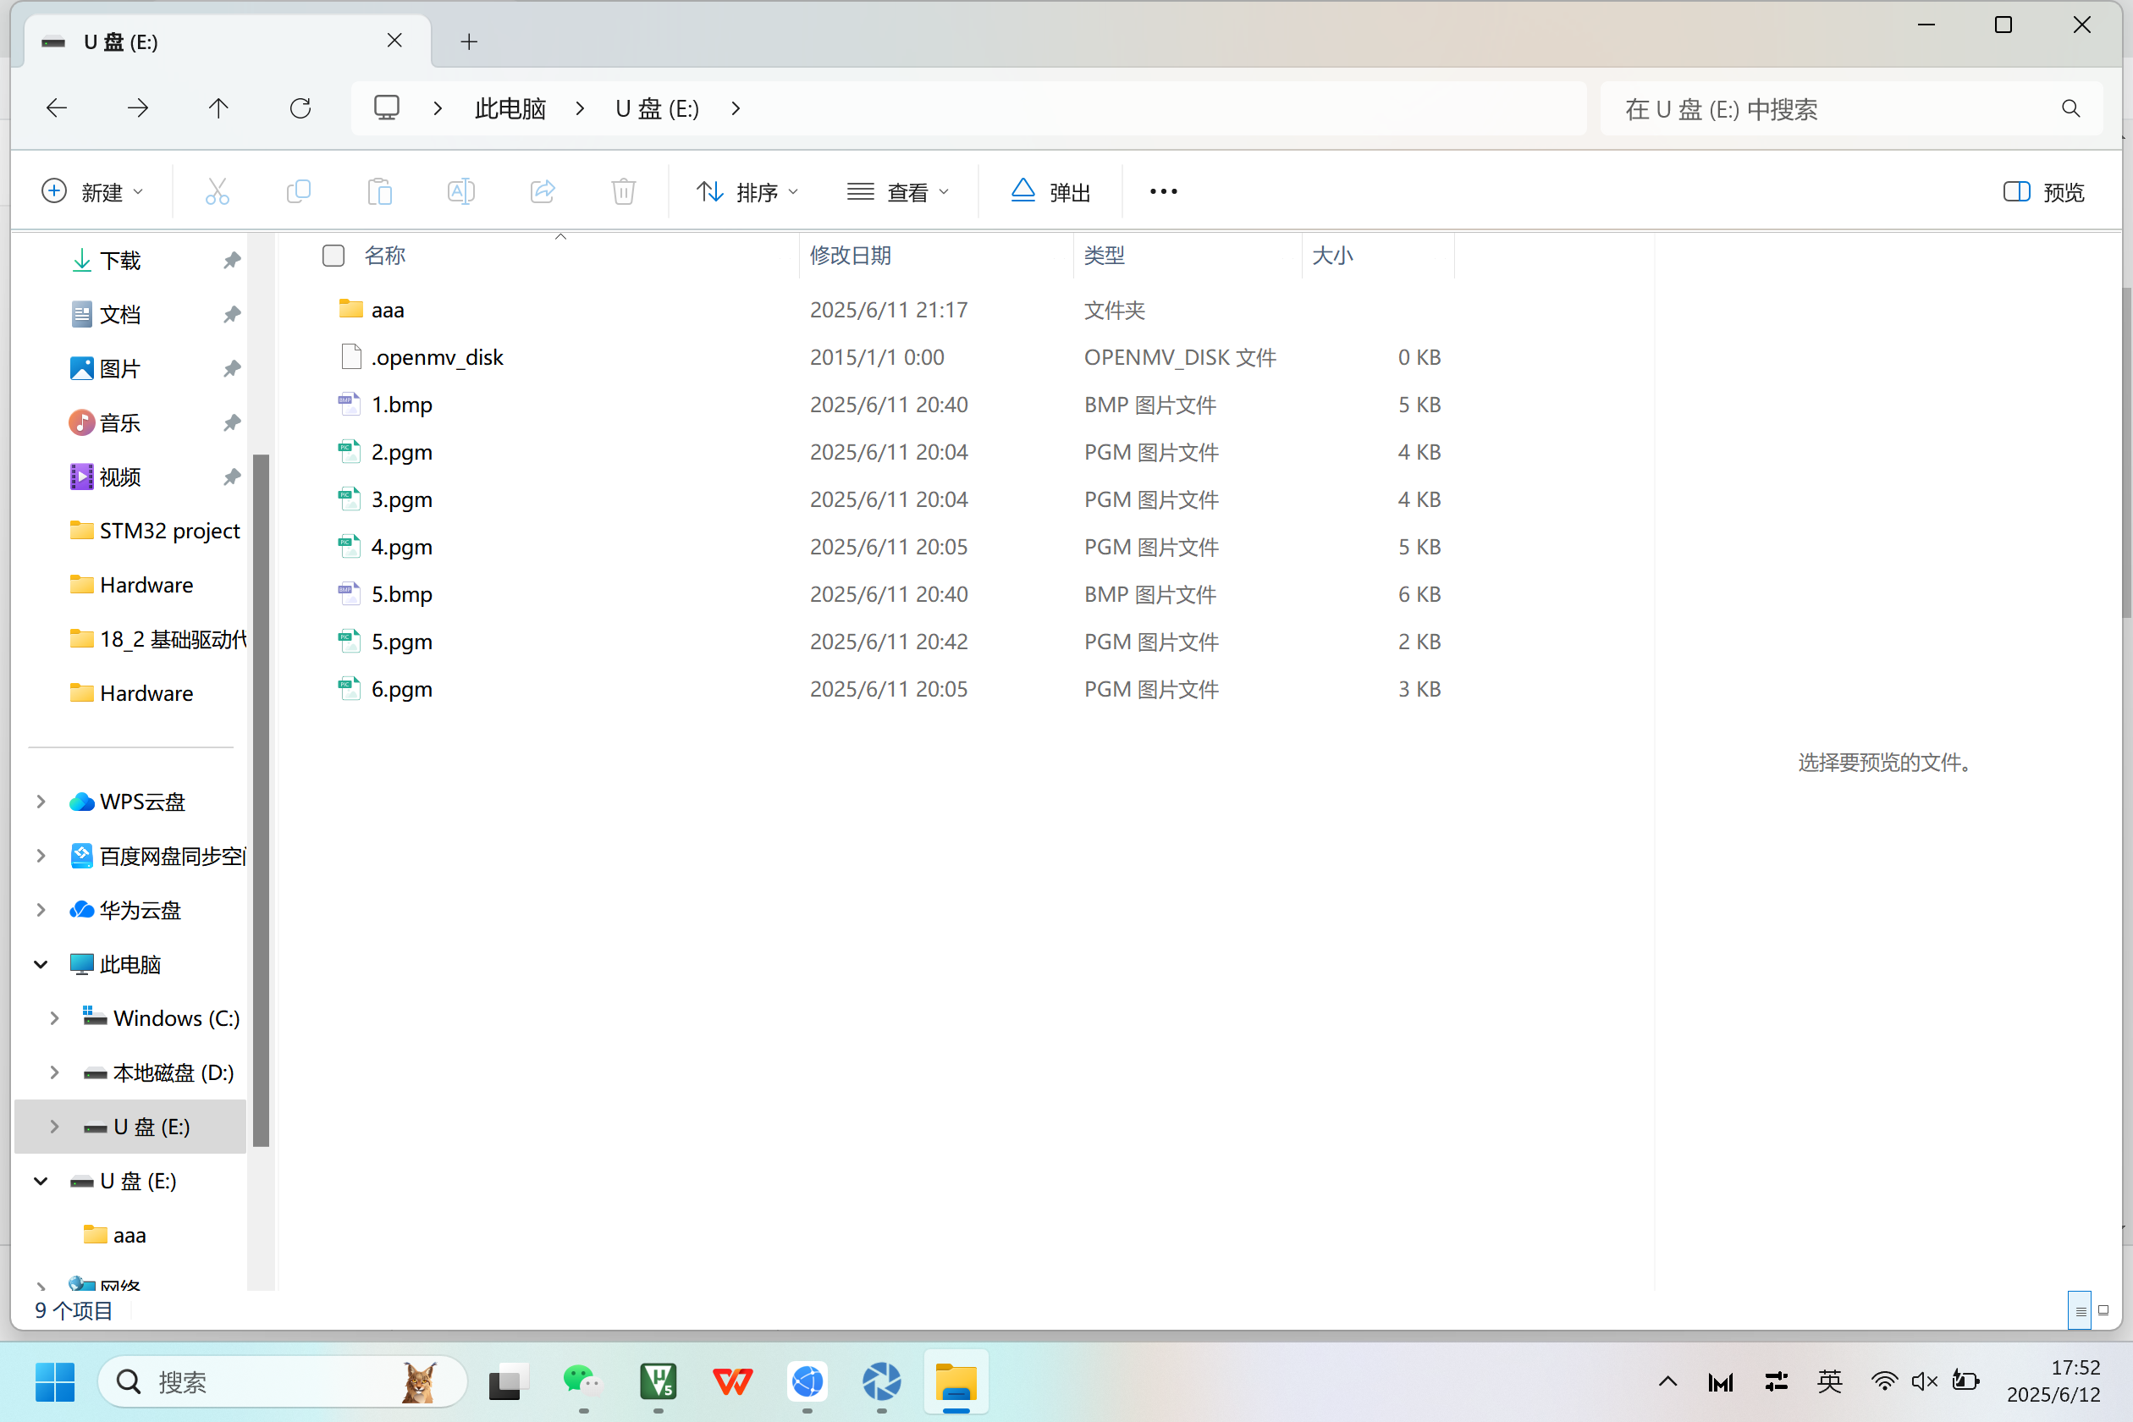Open the taskbar clock showing 17:52

point(2053,1381)
